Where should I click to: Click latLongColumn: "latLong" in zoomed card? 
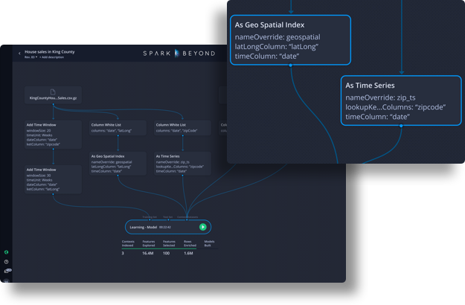point(276,47)
